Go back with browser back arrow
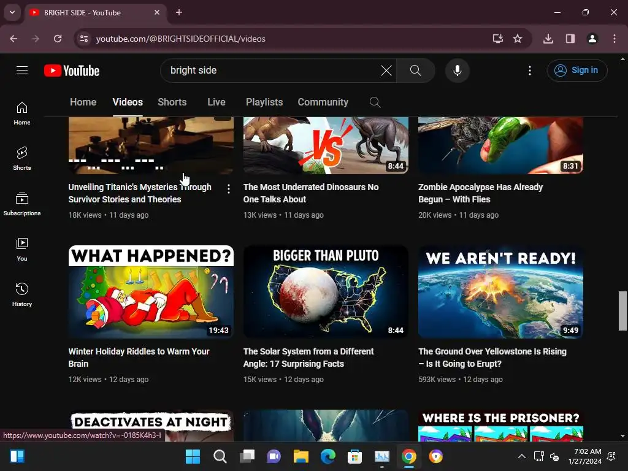628x471 pixels. click(13, 39)
